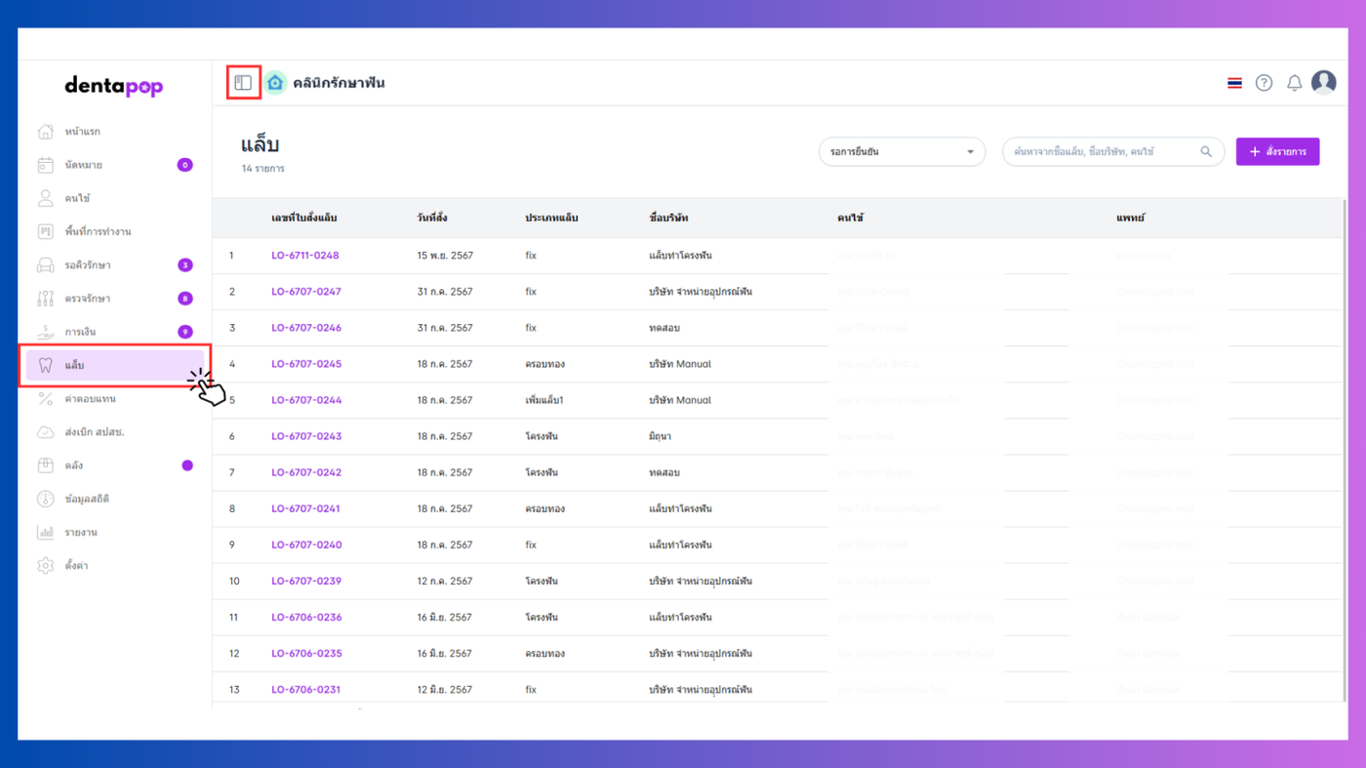The image size is (1366, 768).
Task: Open the รอการยืนยัน status dropdown
Action: (902, 152)
